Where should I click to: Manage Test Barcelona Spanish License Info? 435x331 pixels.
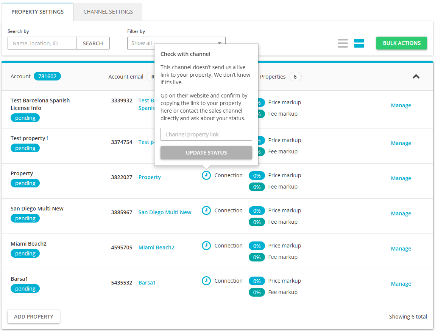click(401, 105)
